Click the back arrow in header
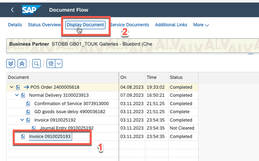The width and height of the screenshot is (259, 161). coord(12,10)
